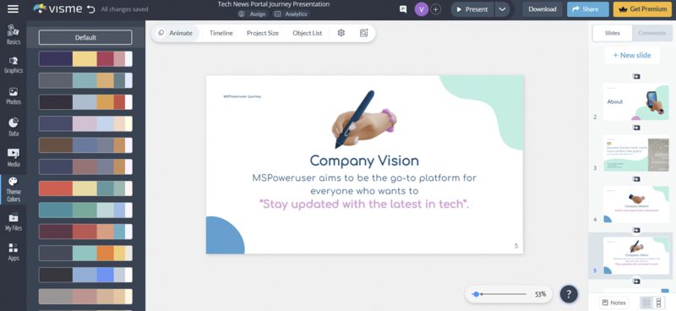
Task: Open the Animate tool
Action: coord(176,33)
